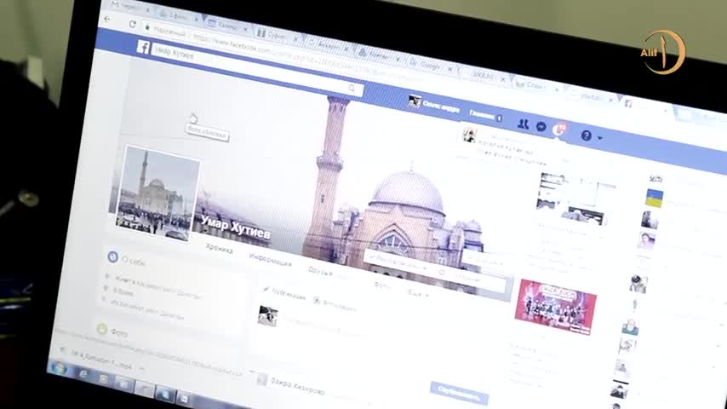This screenshot has height=409, width=727.
Task: Click the О себе globe icon
Action: coord(112,256)
